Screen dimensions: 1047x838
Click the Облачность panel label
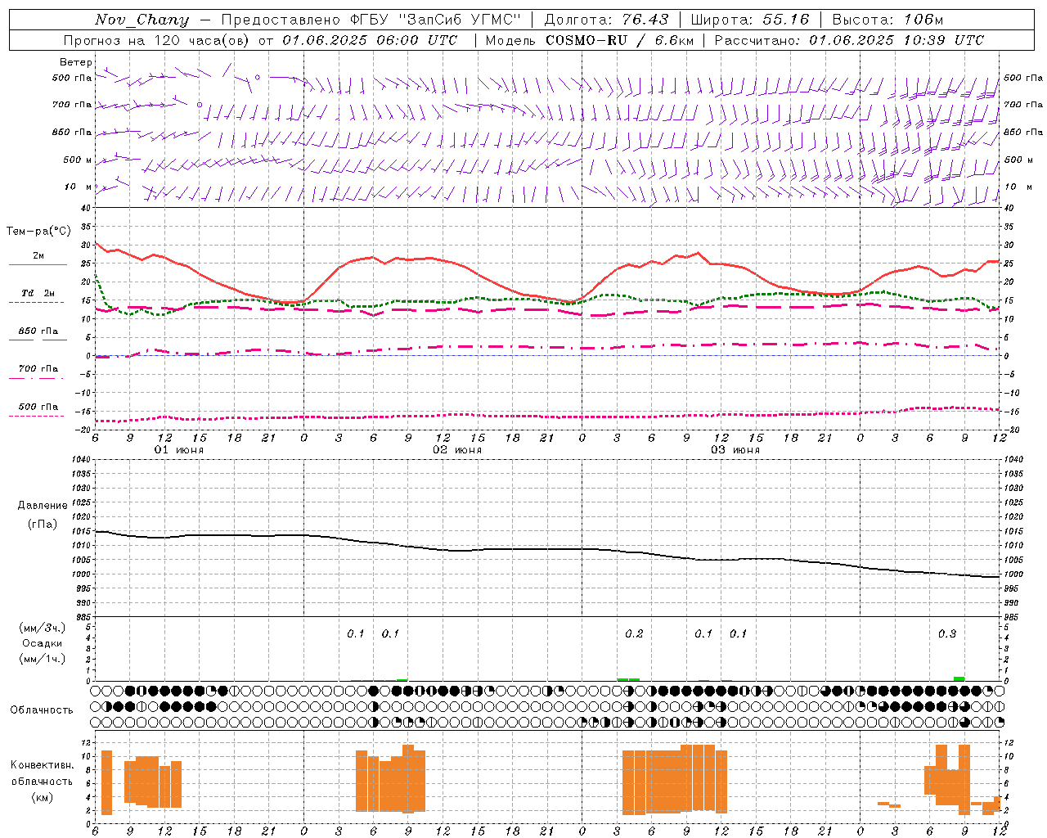coord(42,710)
